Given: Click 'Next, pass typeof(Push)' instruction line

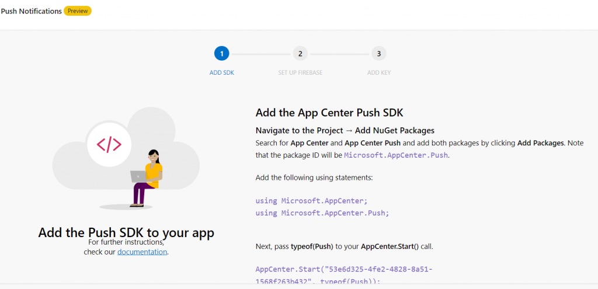Looking at the screenshot, I should [x=344, y=246].
